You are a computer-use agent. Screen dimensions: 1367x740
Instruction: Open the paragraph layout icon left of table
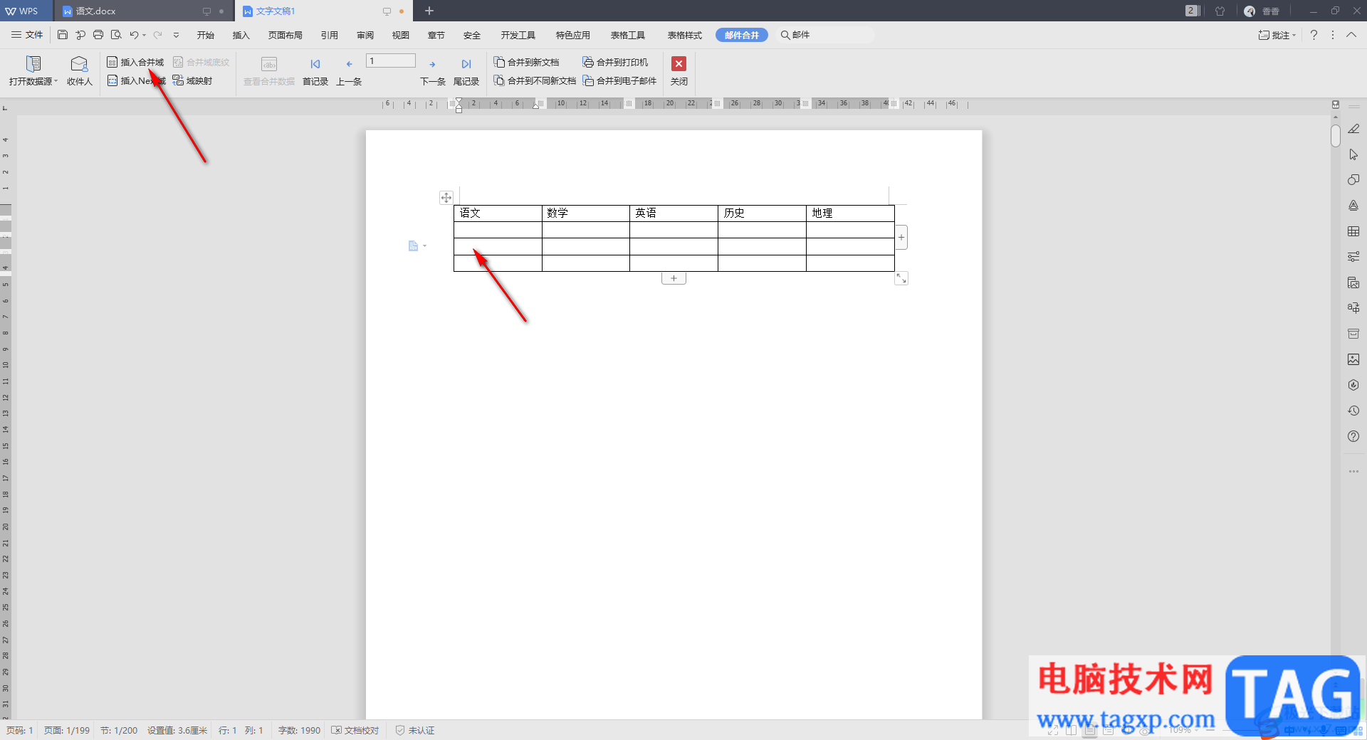click(x=416, y=245)
